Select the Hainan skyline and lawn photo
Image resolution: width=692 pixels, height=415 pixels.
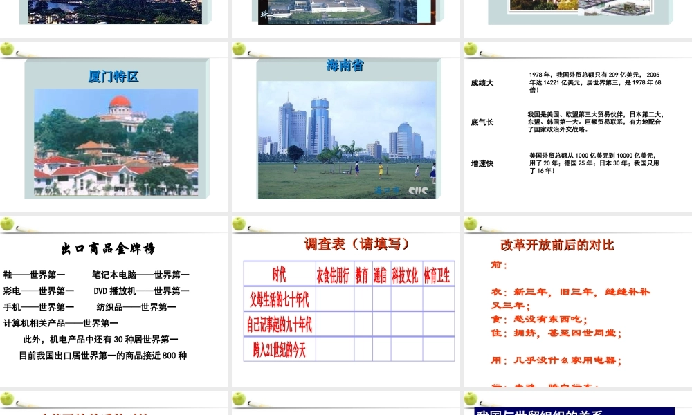pyautogui.click(x=347, y=140)
